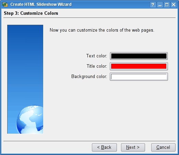Go back with the Back button
The image size is (179, 155).
pyautogui.click(x=104, y=147)
